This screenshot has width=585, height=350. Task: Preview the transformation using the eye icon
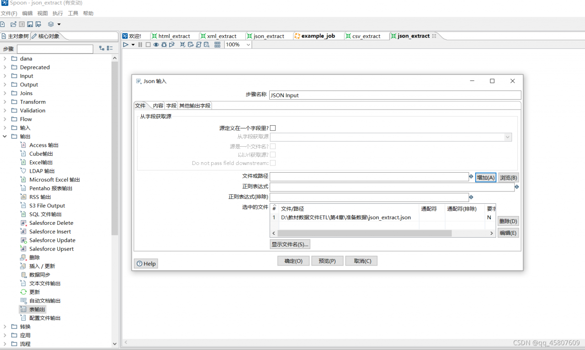[156, 45]
